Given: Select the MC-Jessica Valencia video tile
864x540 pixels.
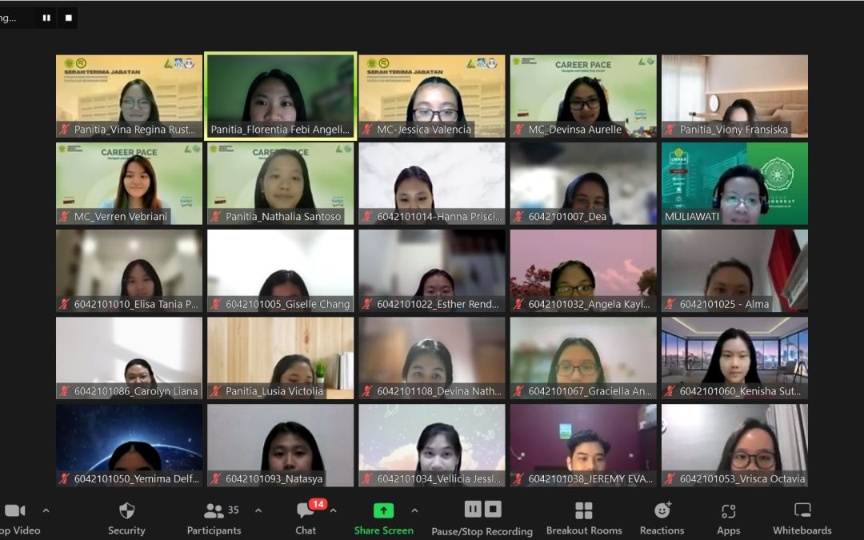Looking at the screenshot, I should 432,96.
